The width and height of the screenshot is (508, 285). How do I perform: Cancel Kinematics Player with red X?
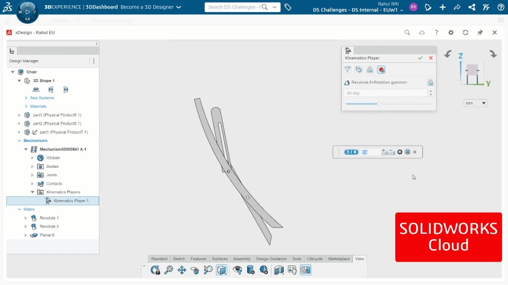click(431, 58)
